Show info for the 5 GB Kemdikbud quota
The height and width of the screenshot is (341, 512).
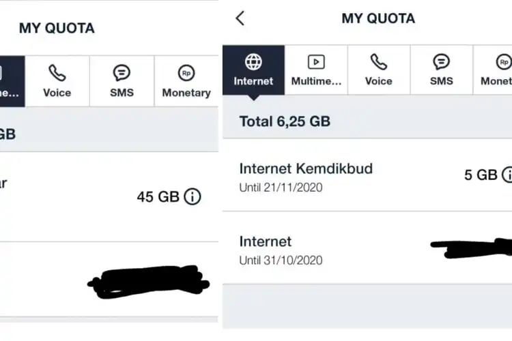pyautogui.click(x=507, y=175)
